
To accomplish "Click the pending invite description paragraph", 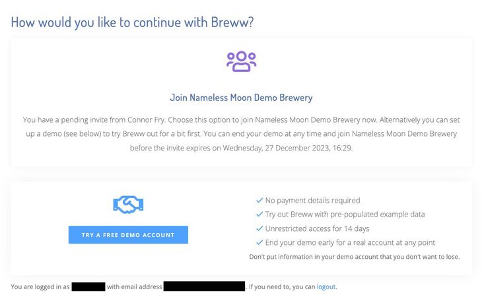I will [x=241, y=134].
